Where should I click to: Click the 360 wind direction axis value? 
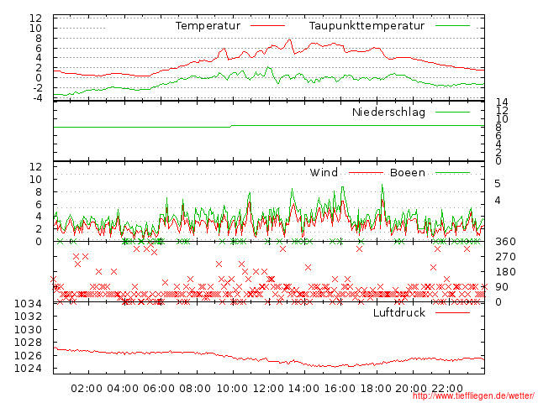[505, 242]
